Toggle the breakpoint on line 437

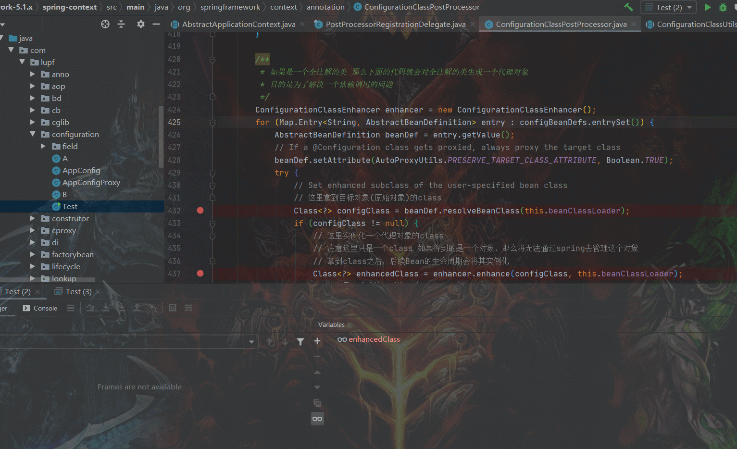[200, 274]
